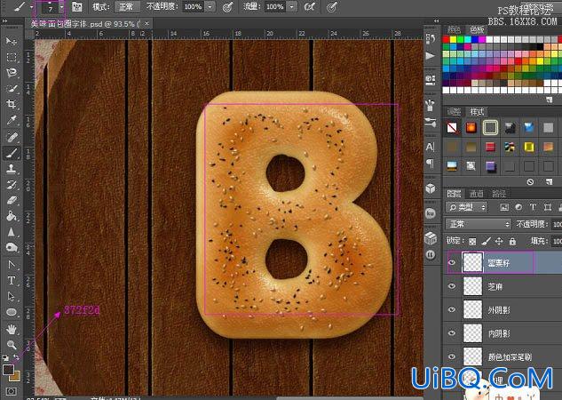Open the brush 模式 dropdown
562x400 pixels.
tap(127, 6)
